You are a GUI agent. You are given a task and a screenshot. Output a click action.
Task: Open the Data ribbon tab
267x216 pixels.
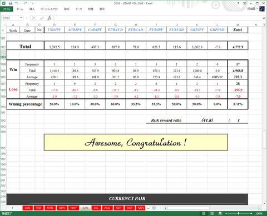78,9
